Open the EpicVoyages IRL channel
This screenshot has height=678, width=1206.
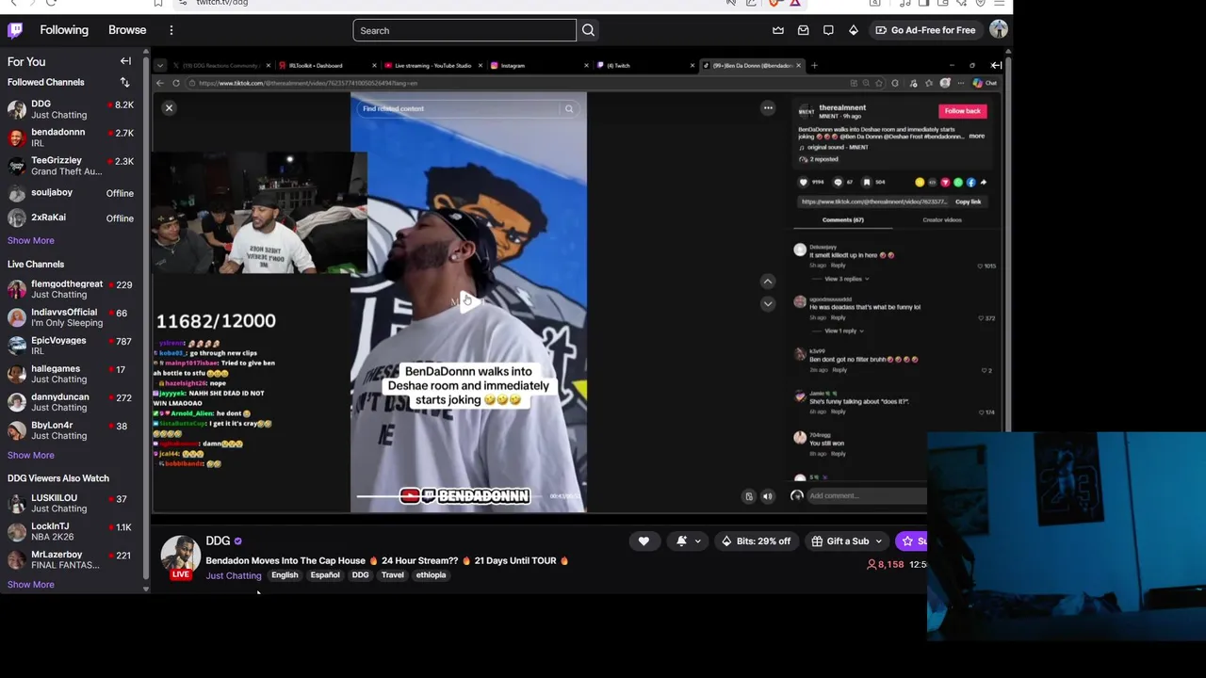click(73, 346)
